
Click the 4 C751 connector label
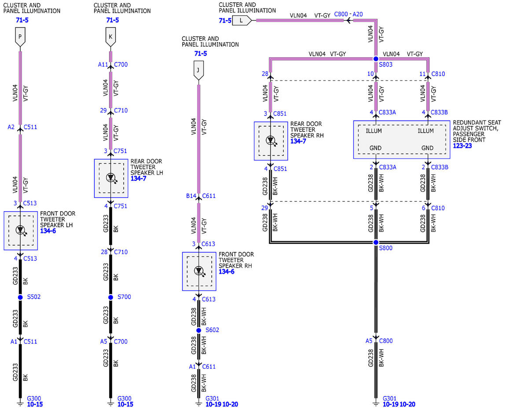(115, 206)
